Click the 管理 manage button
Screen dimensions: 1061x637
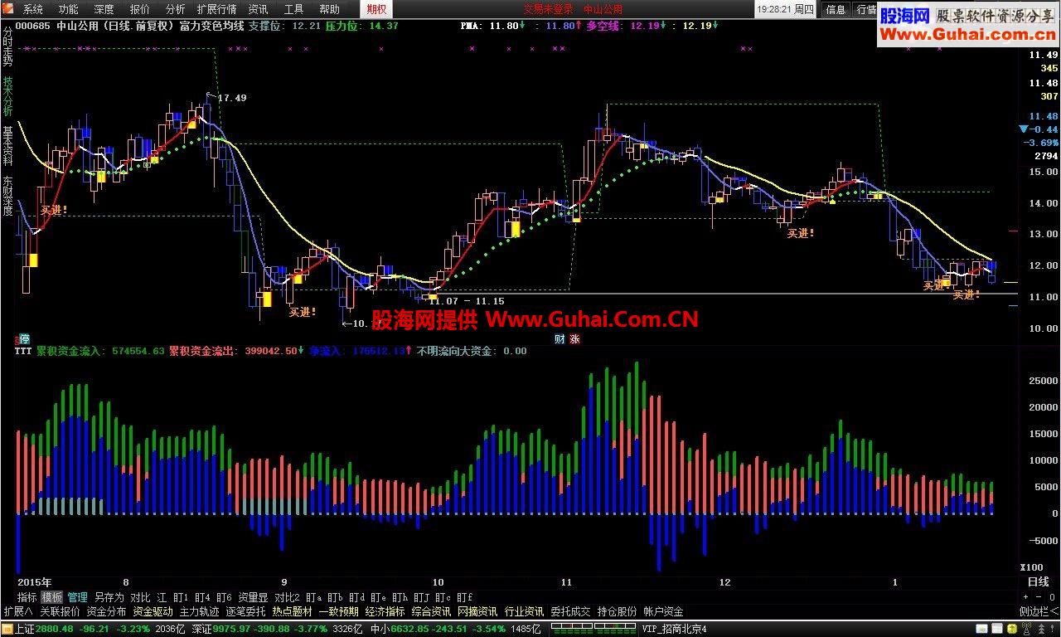coord(78,597)
